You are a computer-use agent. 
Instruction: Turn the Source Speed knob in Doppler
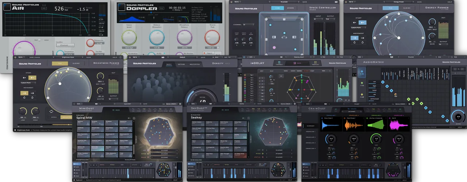tap(130, 38)
